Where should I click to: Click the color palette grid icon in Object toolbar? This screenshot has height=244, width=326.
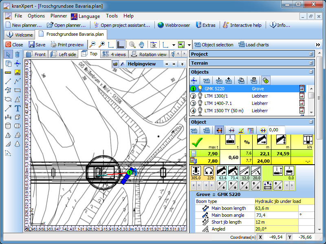(251, 130)
